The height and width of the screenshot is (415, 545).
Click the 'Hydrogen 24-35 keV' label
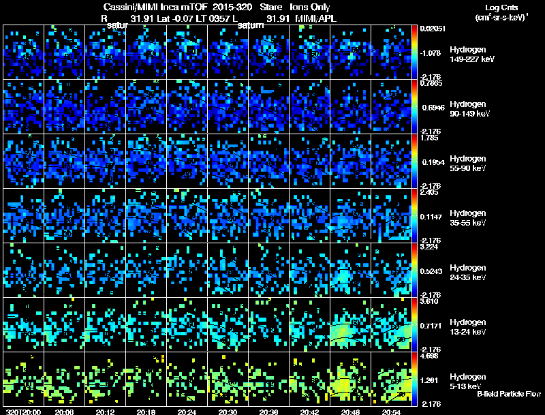pos(467,273)
